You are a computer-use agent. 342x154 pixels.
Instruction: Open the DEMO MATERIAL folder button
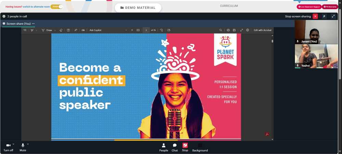pyautogui.click(x=138, y=8)
